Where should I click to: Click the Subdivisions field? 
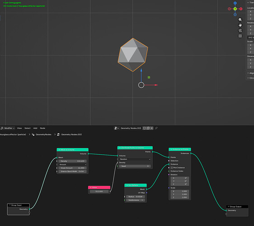[136, 200]
